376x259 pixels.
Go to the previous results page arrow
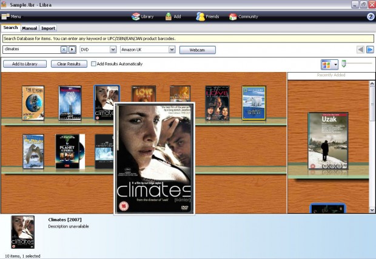coord(360,50)
